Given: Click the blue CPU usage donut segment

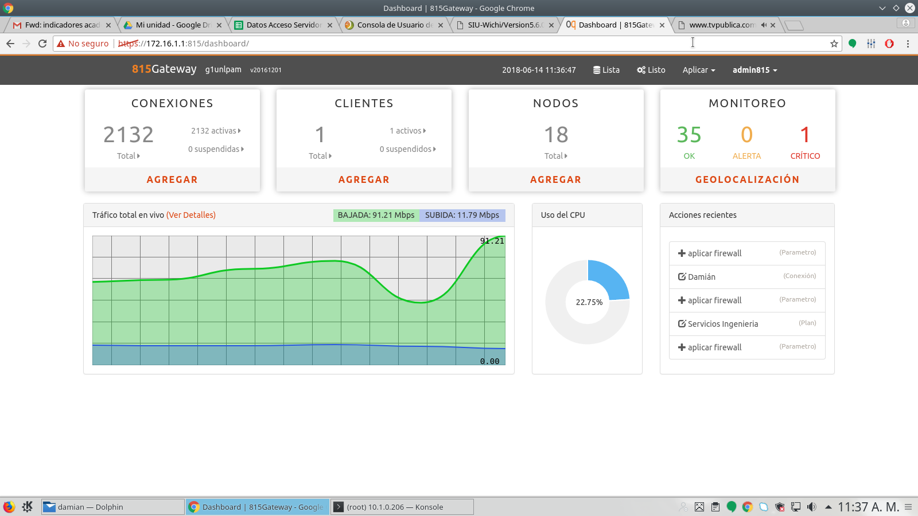Looking at the screenshot, I should (611, 278).
